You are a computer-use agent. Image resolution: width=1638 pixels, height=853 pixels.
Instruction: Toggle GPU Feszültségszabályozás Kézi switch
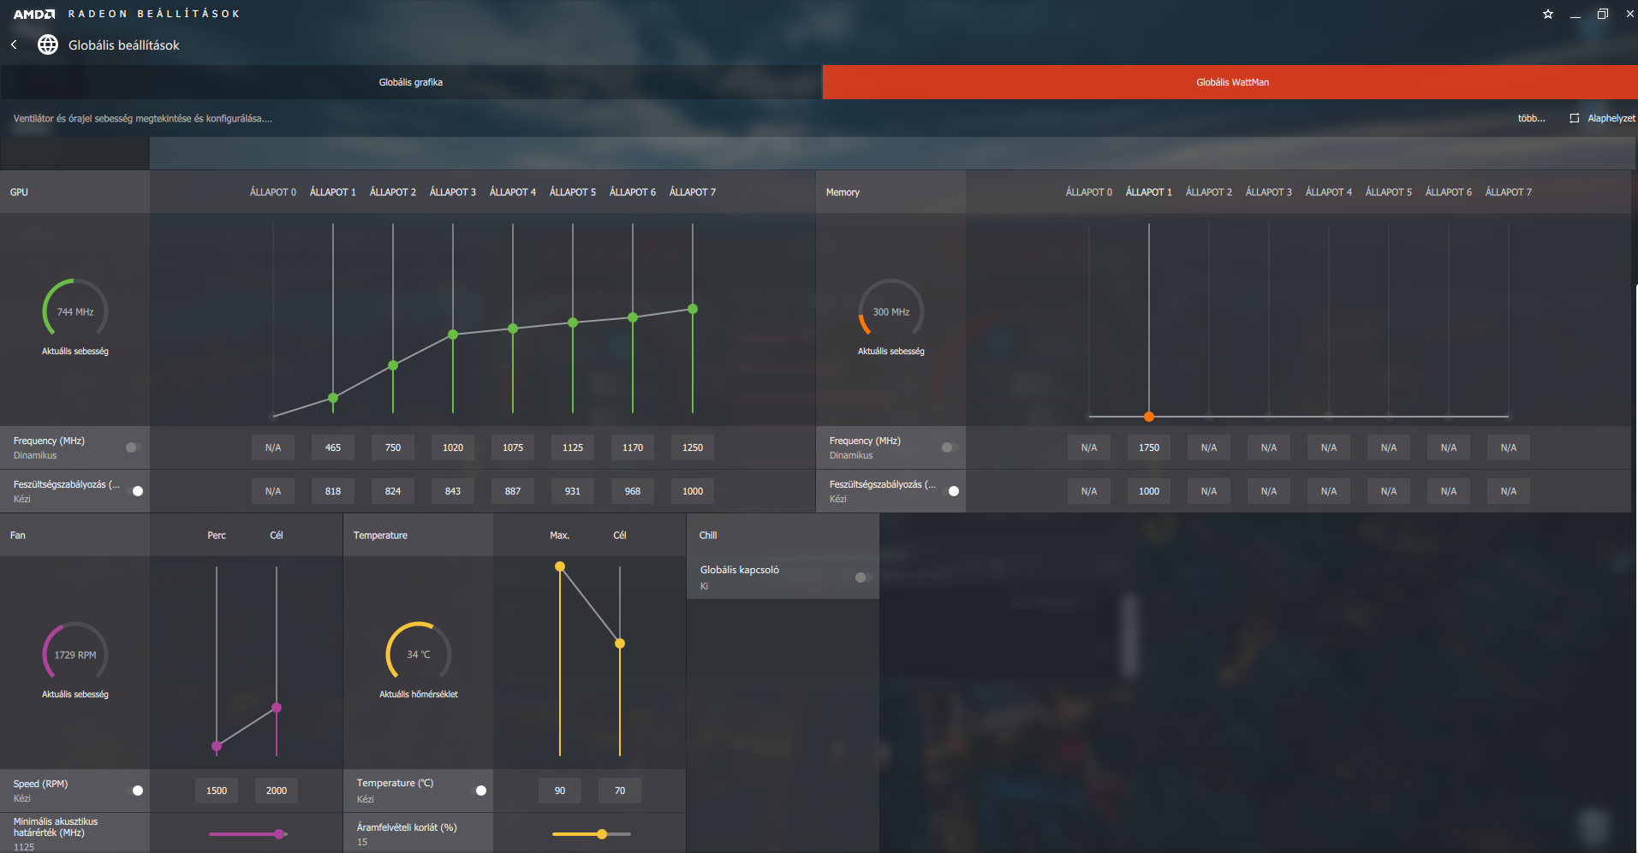click(x=134, y=491)
